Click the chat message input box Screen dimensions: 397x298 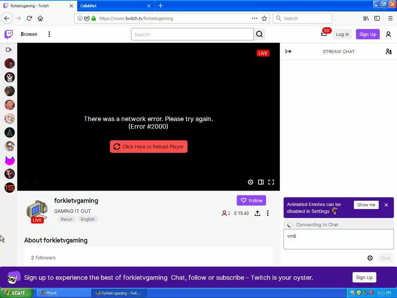pos(338,239)
